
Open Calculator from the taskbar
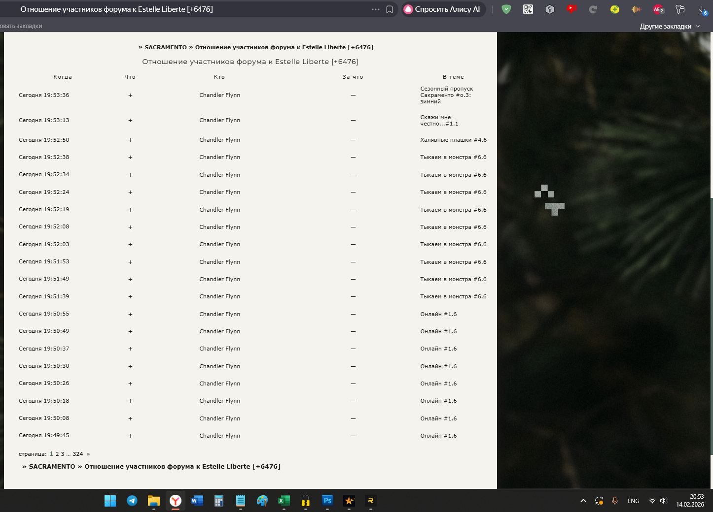[219, 501]
